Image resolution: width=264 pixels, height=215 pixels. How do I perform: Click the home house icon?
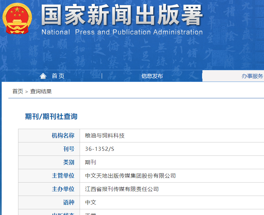click(x=43, y=76)
